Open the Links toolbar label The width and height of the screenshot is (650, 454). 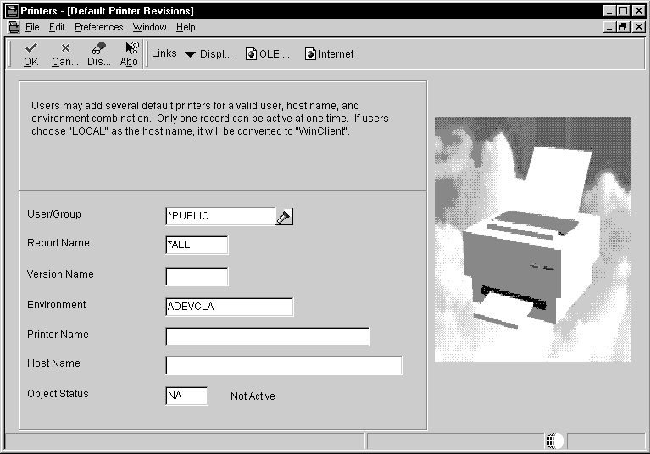(164, 53)
